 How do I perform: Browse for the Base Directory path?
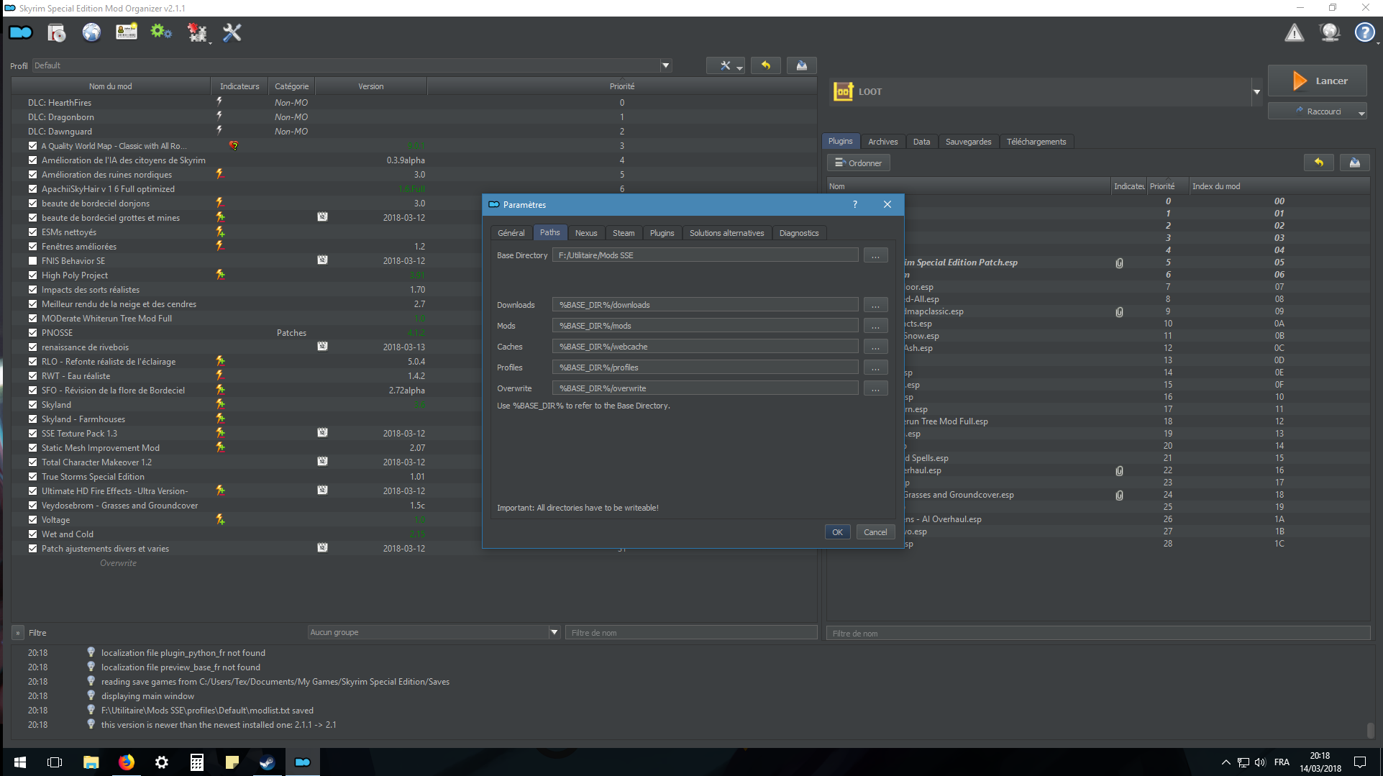pyautogui.click(x=875, y=255)
